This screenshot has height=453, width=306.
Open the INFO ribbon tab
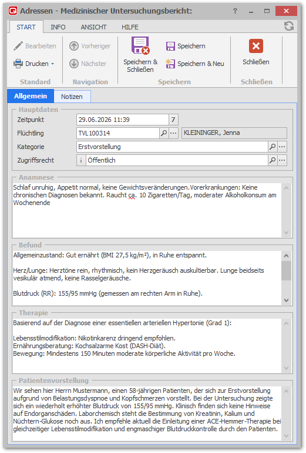(x=58, y=27)
